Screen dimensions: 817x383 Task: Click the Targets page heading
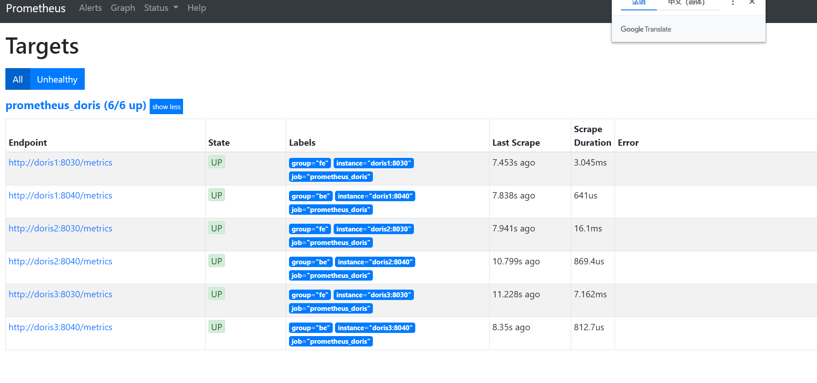click(x=42, y=46)
